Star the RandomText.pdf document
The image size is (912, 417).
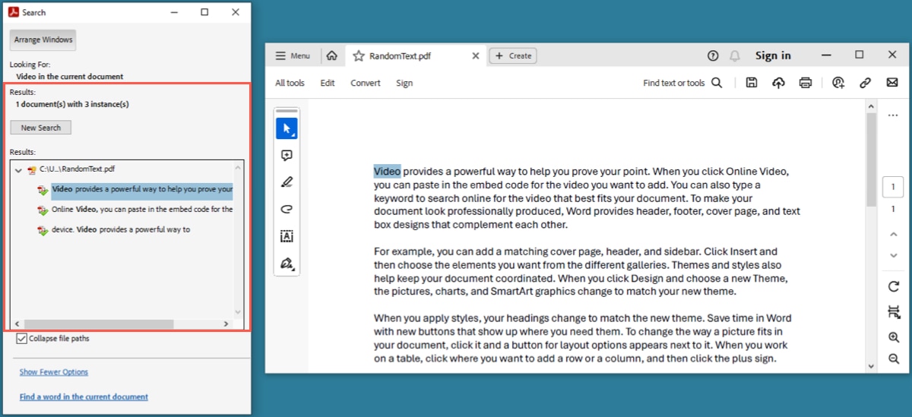coord(359,55)
